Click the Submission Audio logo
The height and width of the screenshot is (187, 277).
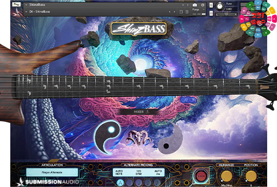[x=48, y=182]
